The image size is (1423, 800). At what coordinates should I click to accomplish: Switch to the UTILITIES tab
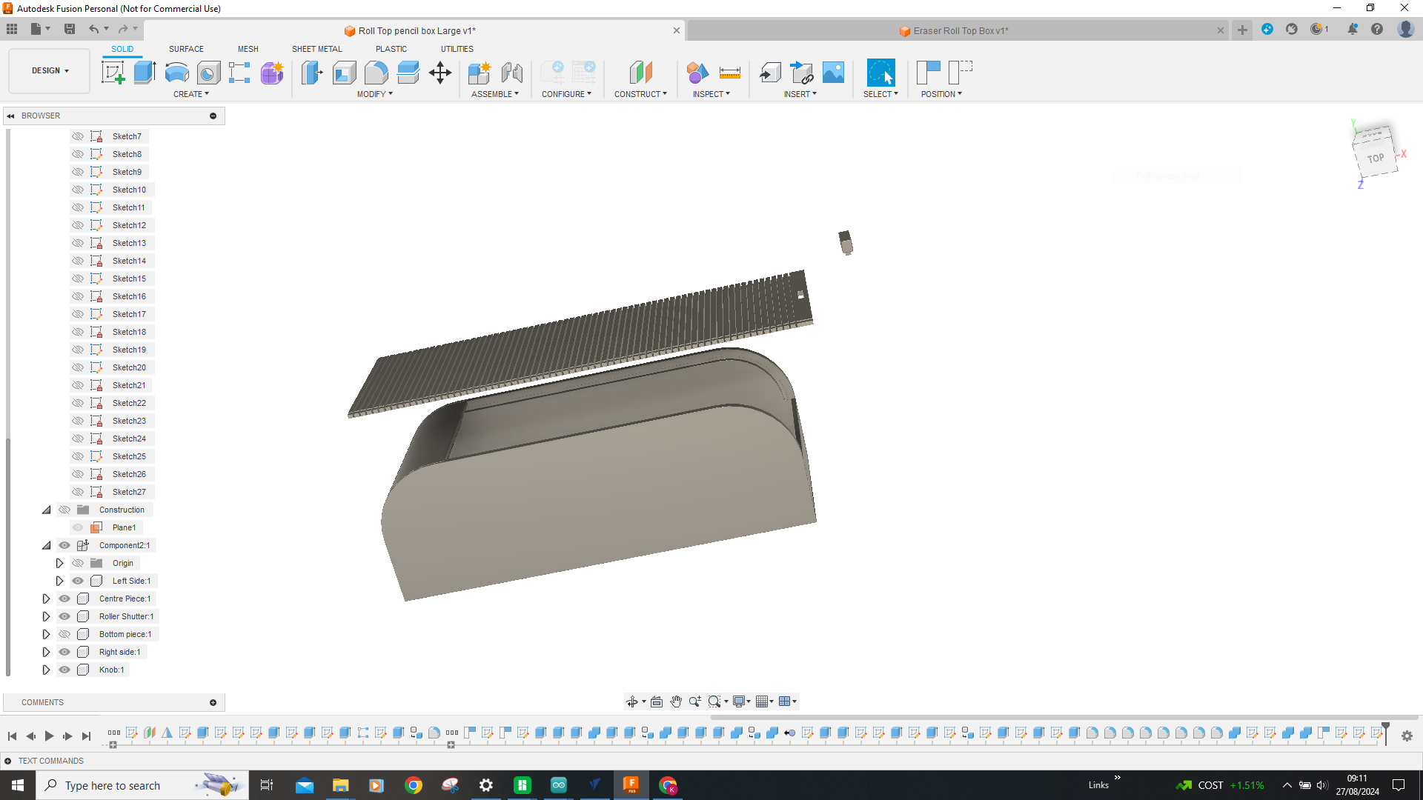coord(457,49)
